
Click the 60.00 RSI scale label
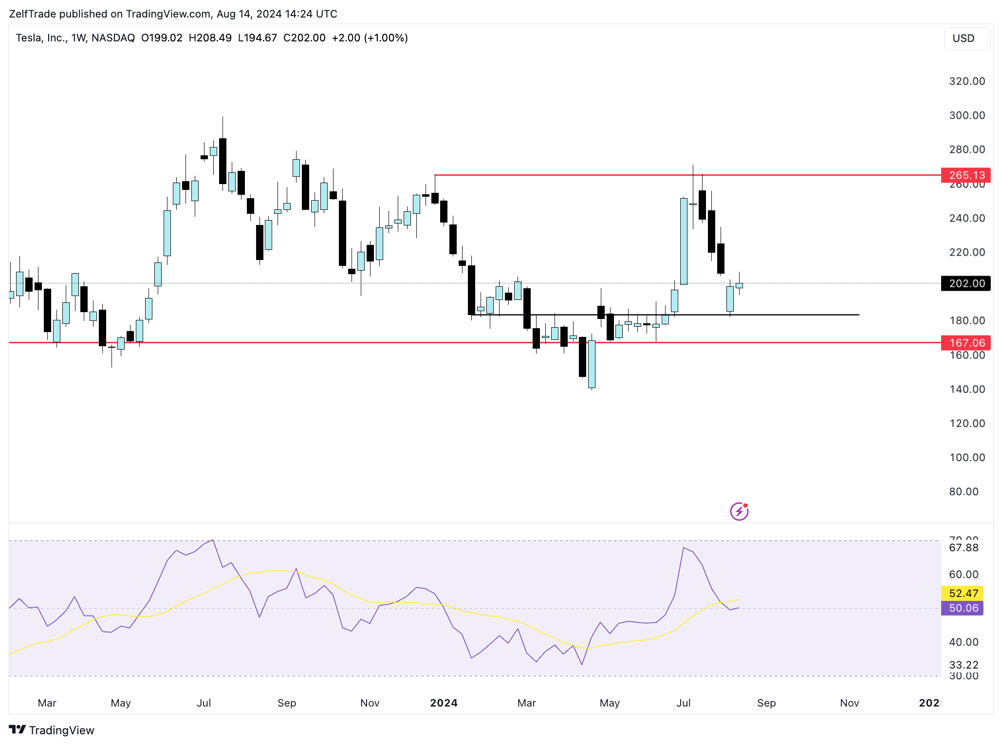964,574
